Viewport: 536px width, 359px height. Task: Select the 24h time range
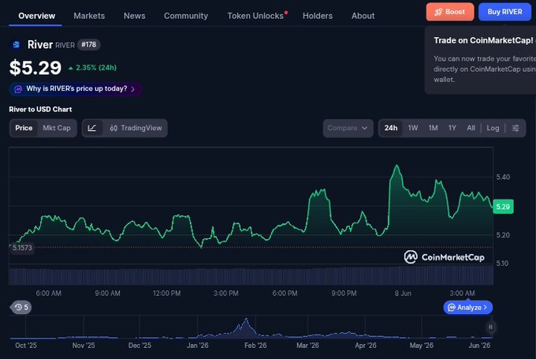pyautogui.click(x=391, y=128)
